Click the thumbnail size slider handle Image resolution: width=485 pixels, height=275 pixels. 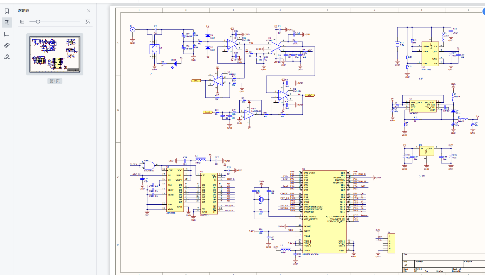(x=38, y=22)
